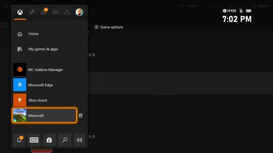The image size is (273, 153).
Task: Open the People tab in the guide
Action: (32, 12)
